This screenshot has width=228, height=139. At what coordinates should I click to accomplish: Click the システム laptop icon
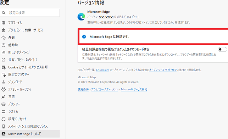pos(4,112)
